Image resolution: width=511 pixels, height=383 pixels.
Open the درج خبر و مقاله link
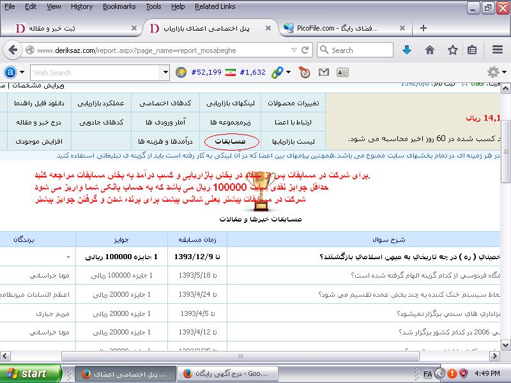[x=39, y=122]
